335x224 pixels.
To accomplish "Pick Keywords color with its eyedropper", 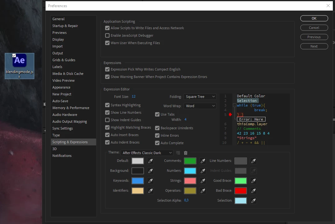I will coord(150,181).
